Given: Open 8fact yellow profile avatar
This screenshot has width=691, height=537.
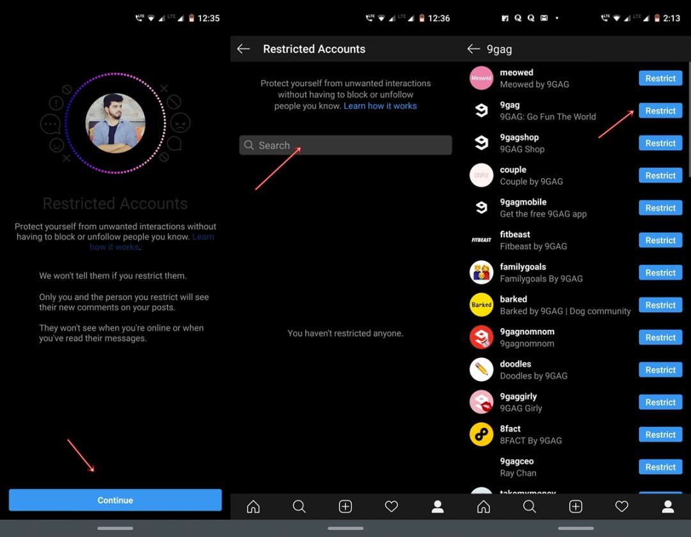Looking at the screenshot, I should [x=481, y=435].
